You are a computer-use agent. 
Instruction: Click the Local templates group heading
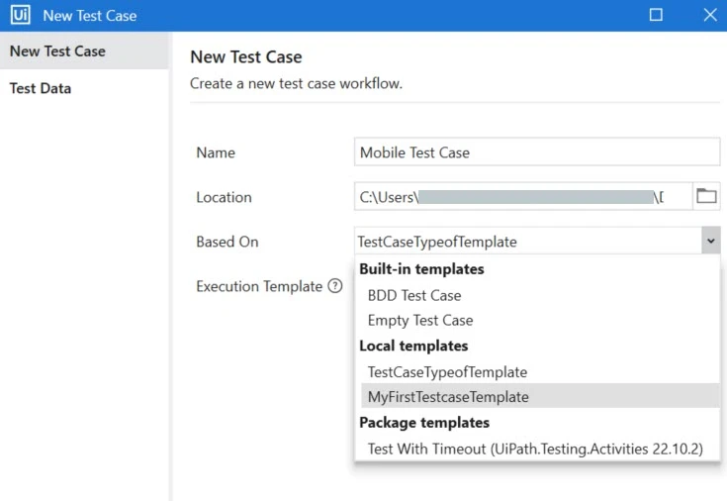click(413, 346)
